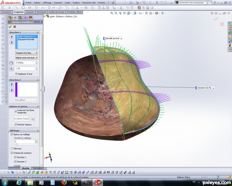Open the Tangent à la face dropdown
Image resolution: width=232 pixels, height=186 pixels.
pyautogui.click(x=27, y=53)
